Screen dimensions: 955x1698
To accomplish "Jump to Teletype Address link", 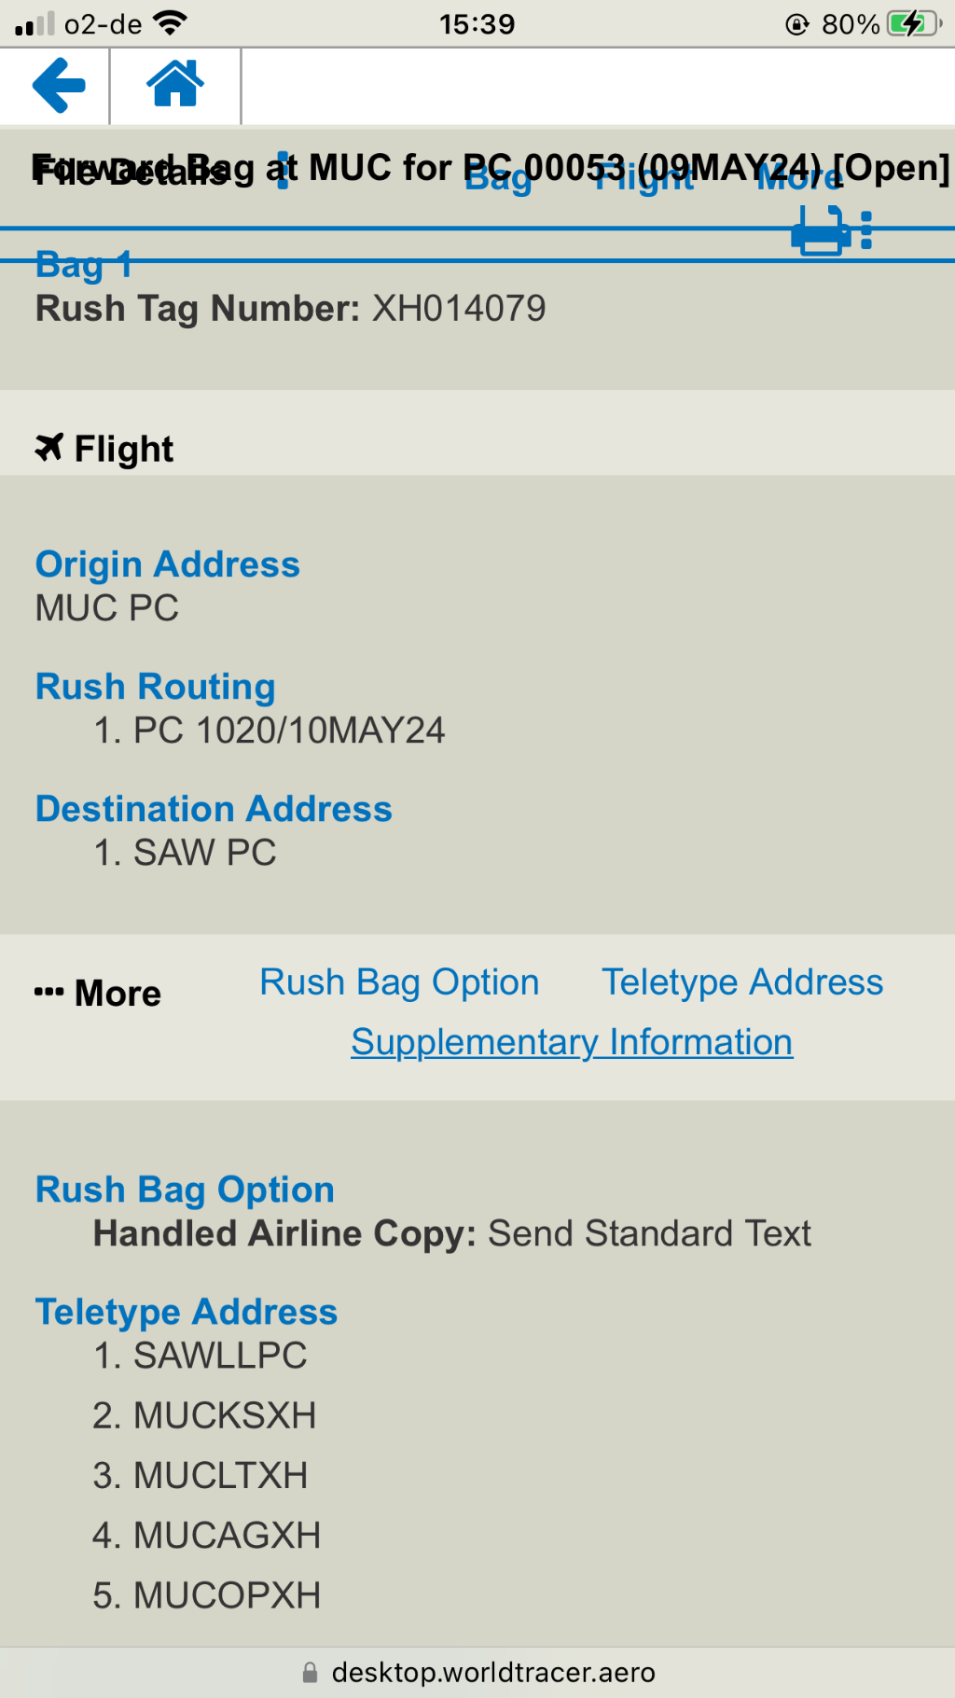I will [x=742, y=982].
